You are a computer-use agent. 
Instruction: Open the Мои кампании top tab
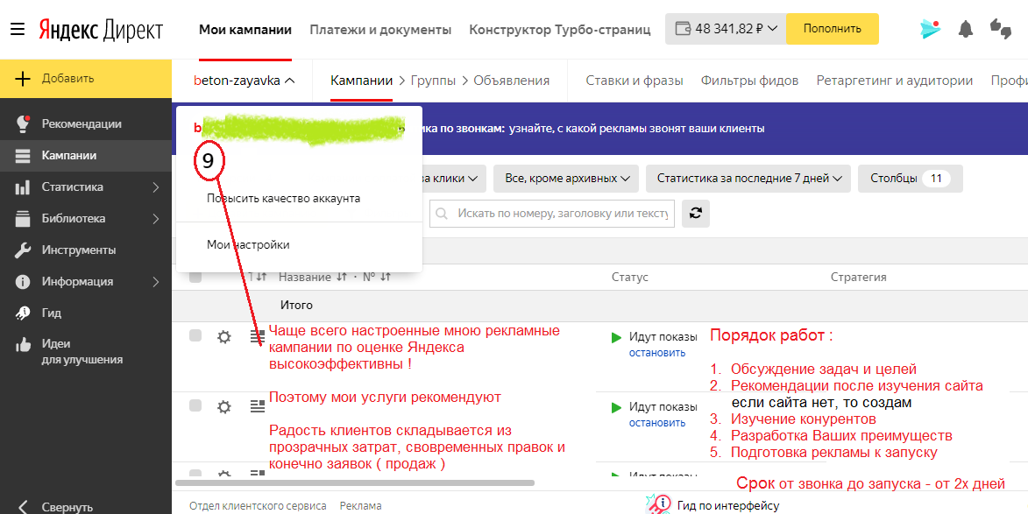click(x=245, y=30)
